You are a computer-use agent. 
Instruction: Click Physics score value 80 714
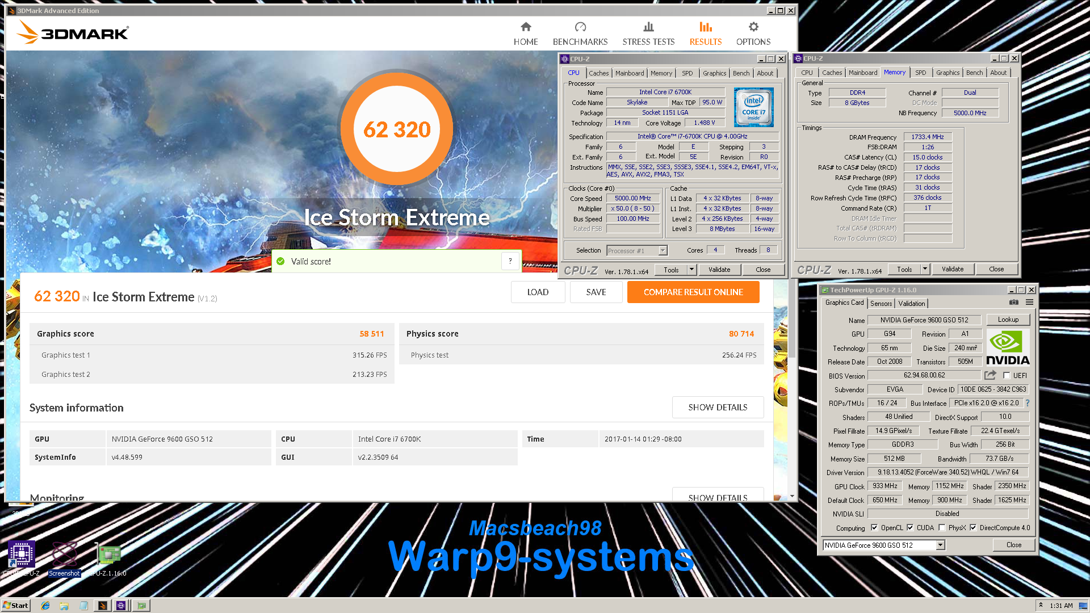(741, 334)
